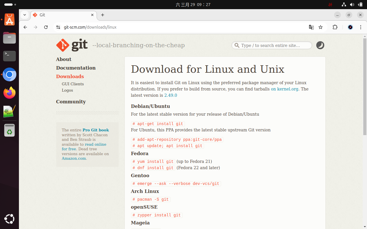Close the Git tab

tap(92, 15)
